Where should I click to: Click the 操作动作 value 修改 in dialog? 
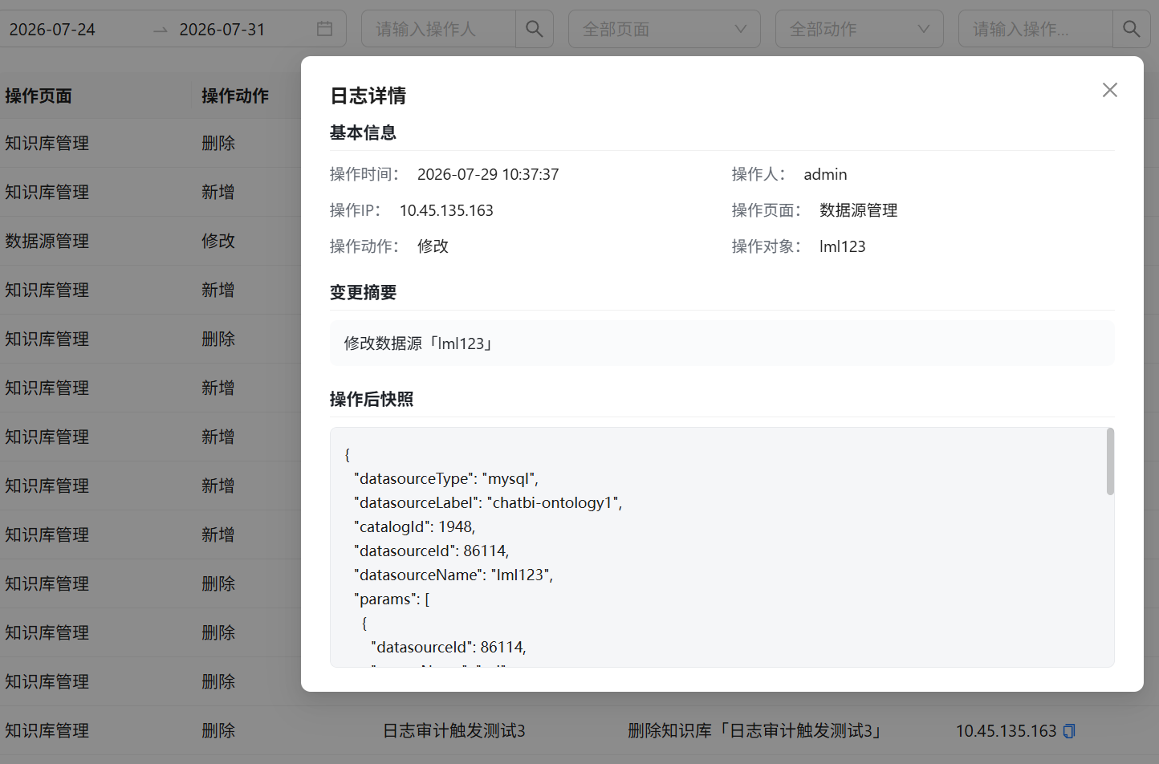click(433, 246)
